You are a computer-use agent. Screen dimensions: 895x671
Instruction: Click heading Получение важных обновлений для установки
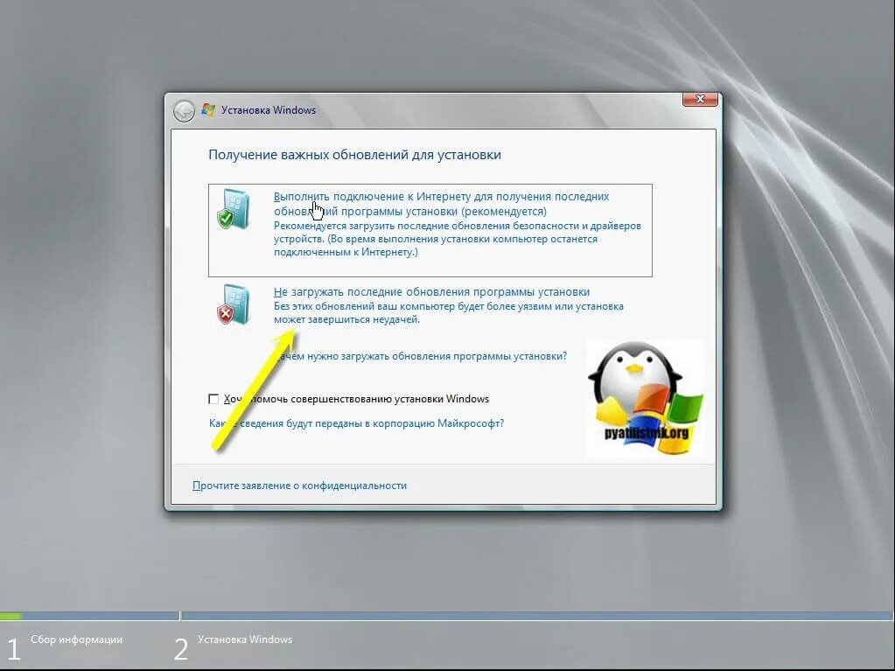(x=354, y=155)
